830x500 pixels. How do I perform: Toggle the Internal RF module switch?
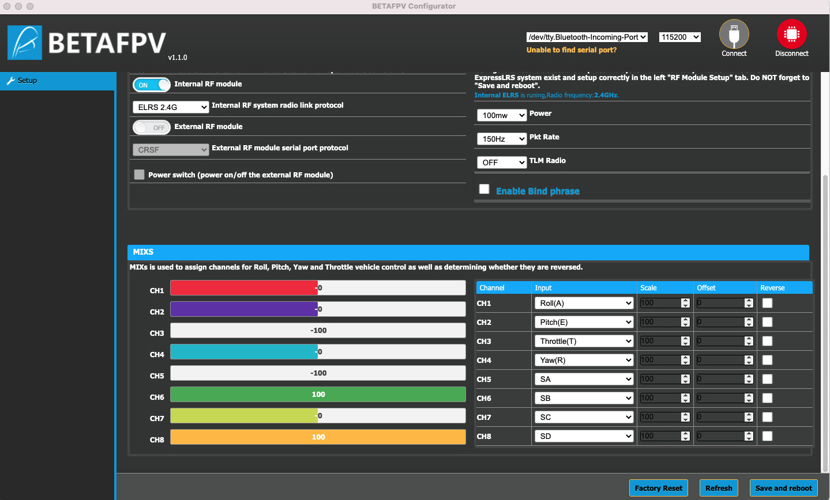[x=152, y=85]
